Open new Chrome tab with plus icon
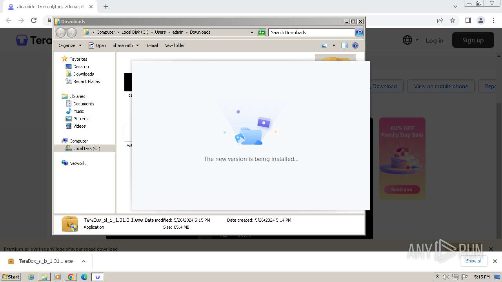 106,7
